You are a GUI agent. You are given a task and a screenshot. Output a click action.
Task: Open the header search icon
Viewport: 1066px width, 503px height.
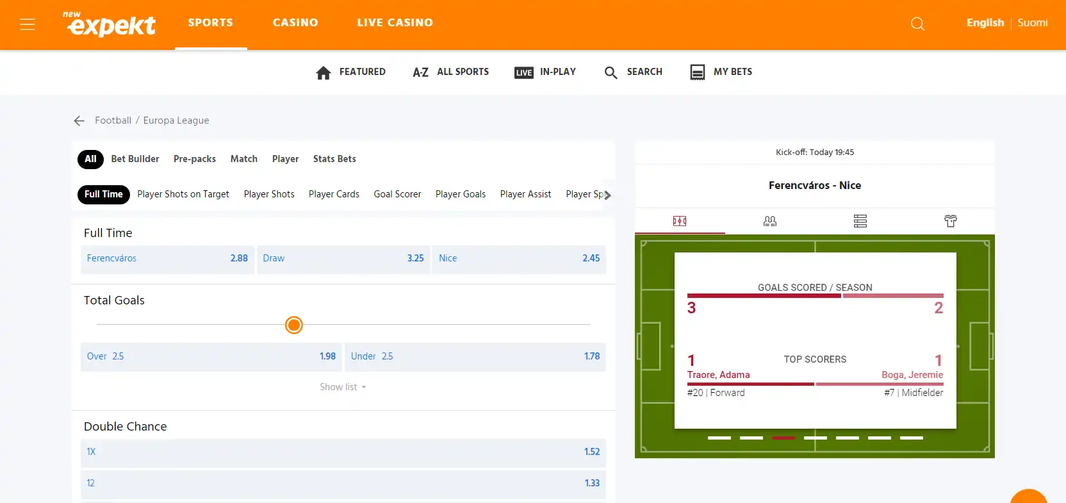pyautogui.click(x=917, y=24)
